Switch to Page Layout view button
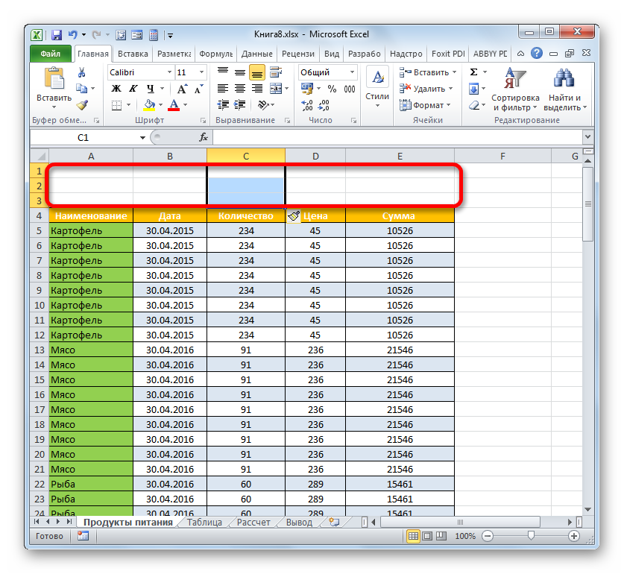Image resolution: width=624 pixels, height=574 pixels. pyautogui.click(x=427, y=536)
